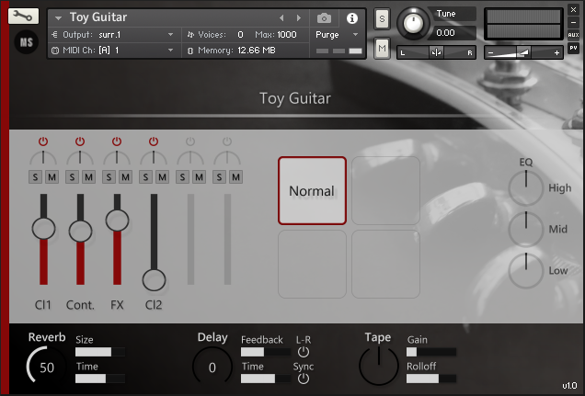Click the PV button in header
Image resolution: width=585 pixels, height=396 pixels.
pos(573,47)
